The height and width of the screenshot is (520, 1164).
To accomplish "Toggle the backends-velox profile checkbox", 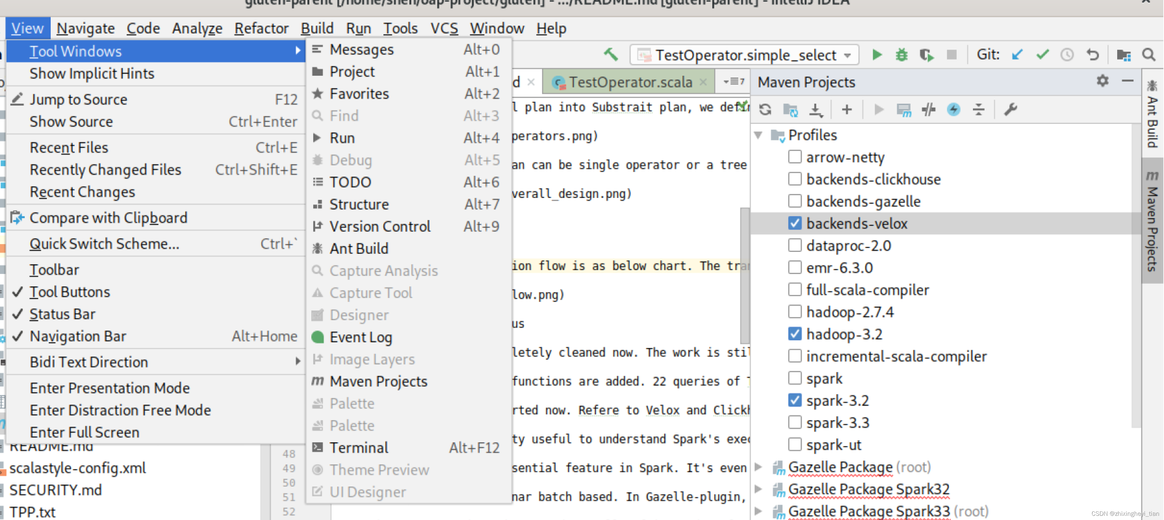I will (x=794, y=224).
